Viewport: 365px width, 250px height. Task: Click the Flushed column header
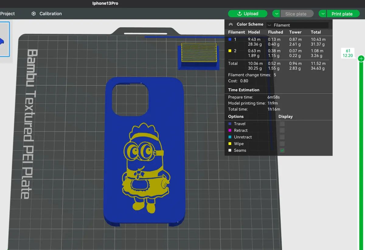tap(276, 32)
